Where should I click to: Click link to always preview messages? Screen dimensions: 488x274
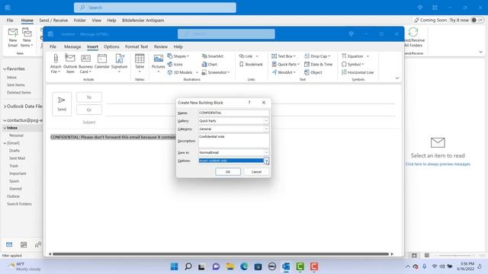[438, 164]
